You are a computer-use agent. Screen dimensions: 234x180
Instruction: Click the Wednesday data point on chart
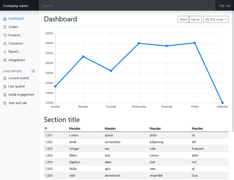(x=139, y=43)
